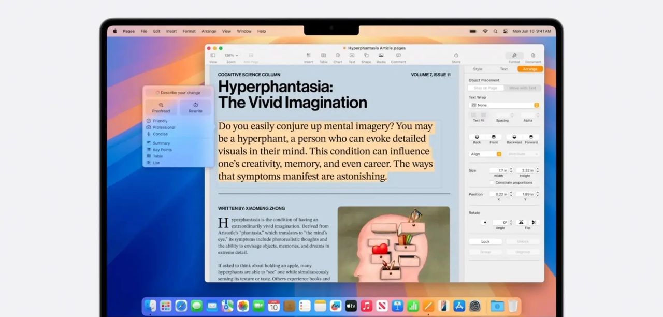Open the Format menu in the menu bar
Screen dimensions: 663x317
[189, 31]
